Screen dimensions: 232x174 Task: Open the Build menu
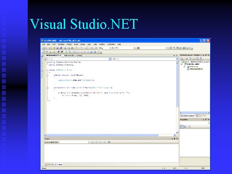pyautogui.click(x=76, y=44)
